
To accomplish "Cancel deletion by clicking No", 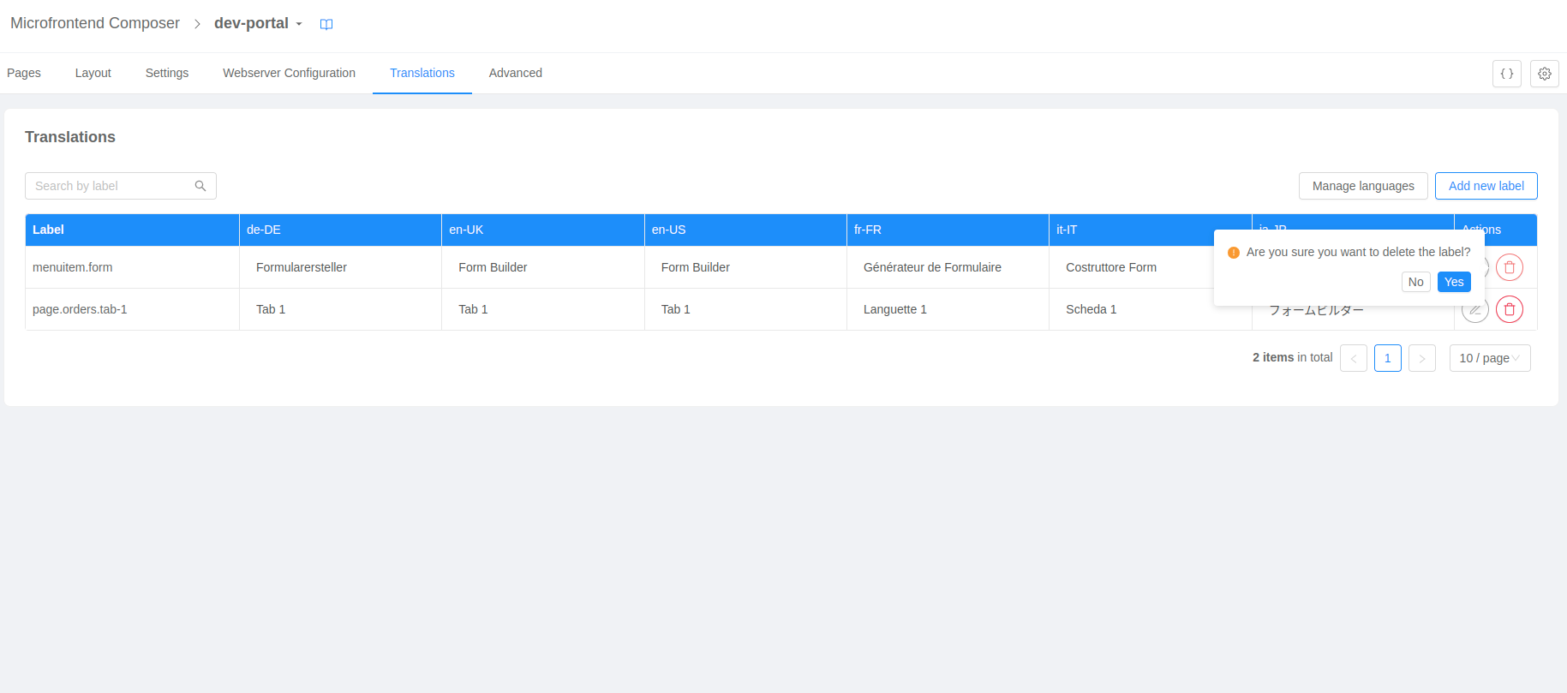I will pos(1415,282).
